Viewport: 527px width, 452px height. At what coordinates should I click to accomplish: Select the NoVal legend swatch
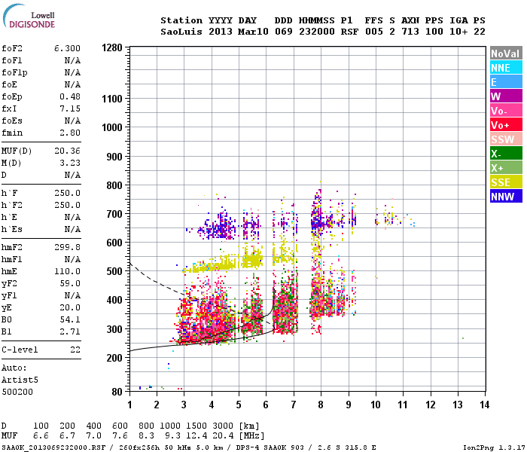pos(506,53)
